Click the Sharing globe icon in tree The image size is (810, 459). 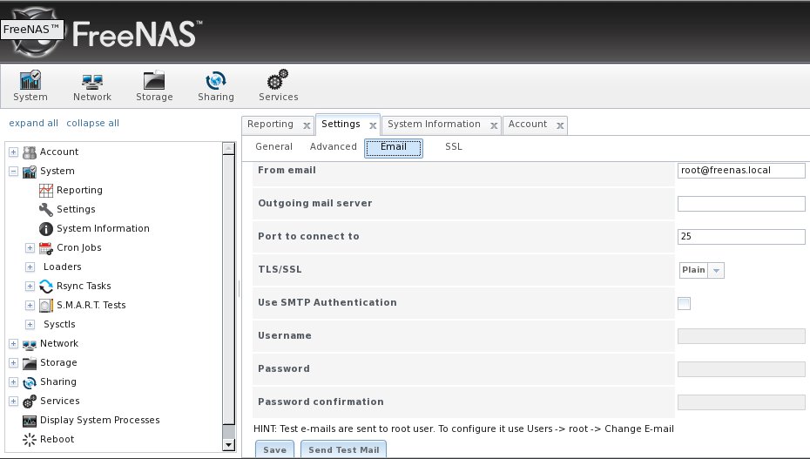(x=30, y=382)
